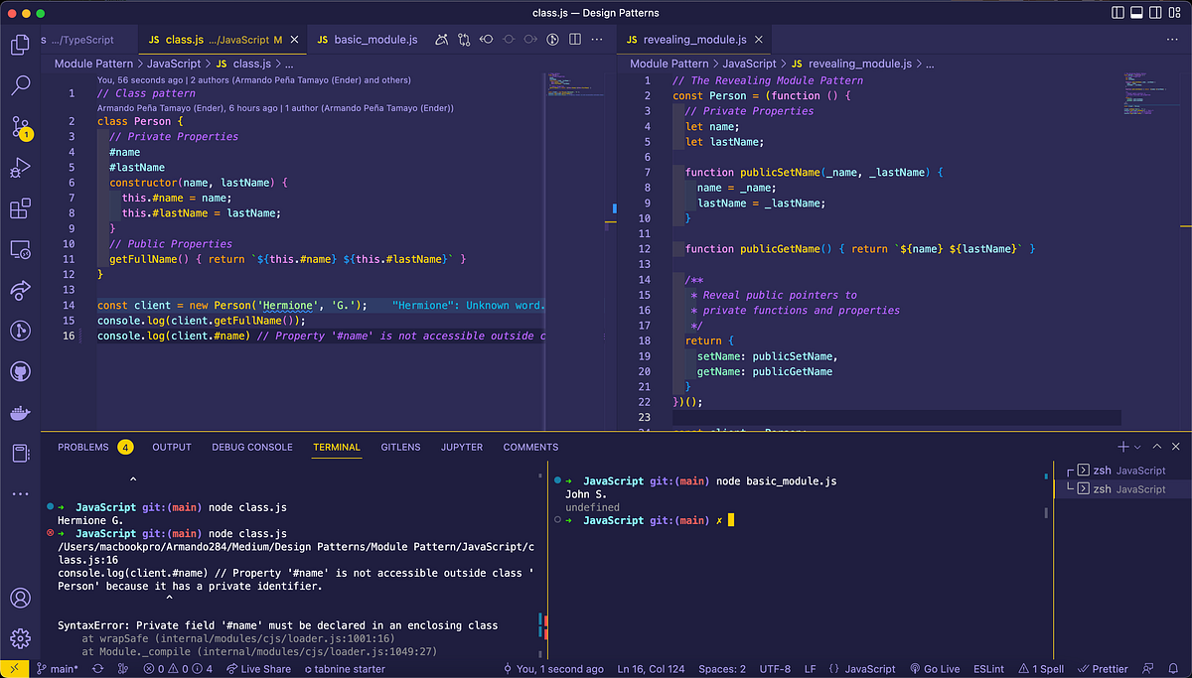Open the Module Pattern breadcrumb
This screenshot has height=678, width=1192.
tap(90, 62)
